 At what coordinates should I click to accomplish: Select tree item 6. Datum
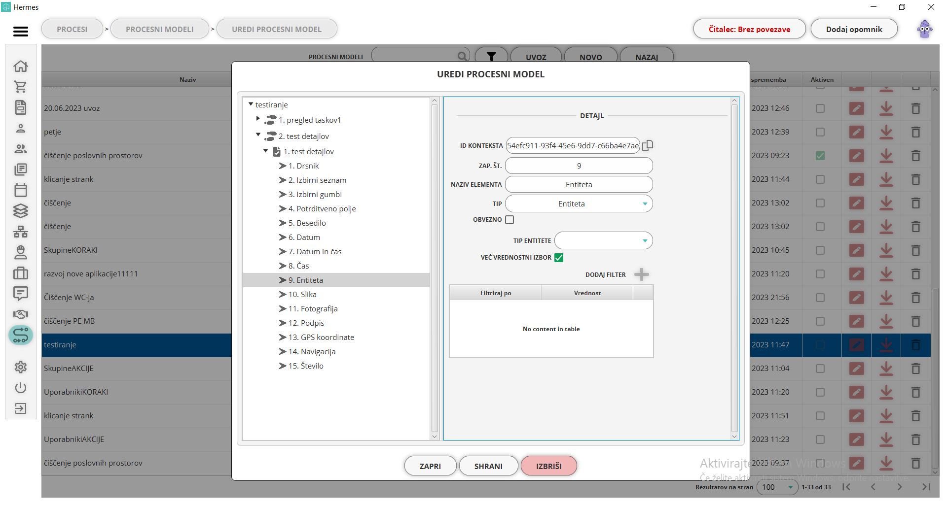click(304, 237)
